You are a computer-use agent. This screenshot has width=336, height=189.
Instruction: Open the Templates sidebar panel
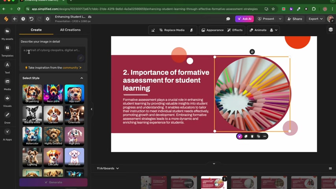coord(7,50)
